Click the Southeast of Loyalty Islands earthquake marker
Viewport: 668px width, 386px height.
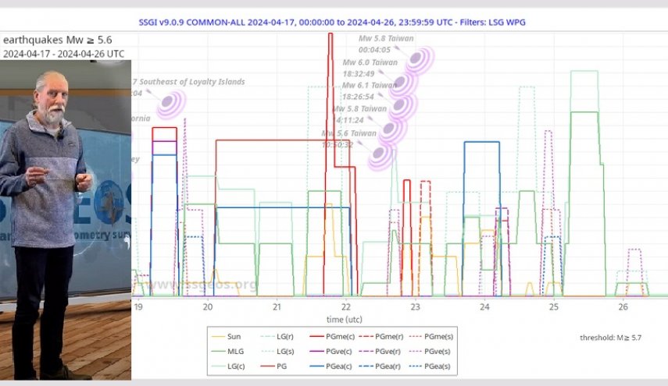[171, 103]
